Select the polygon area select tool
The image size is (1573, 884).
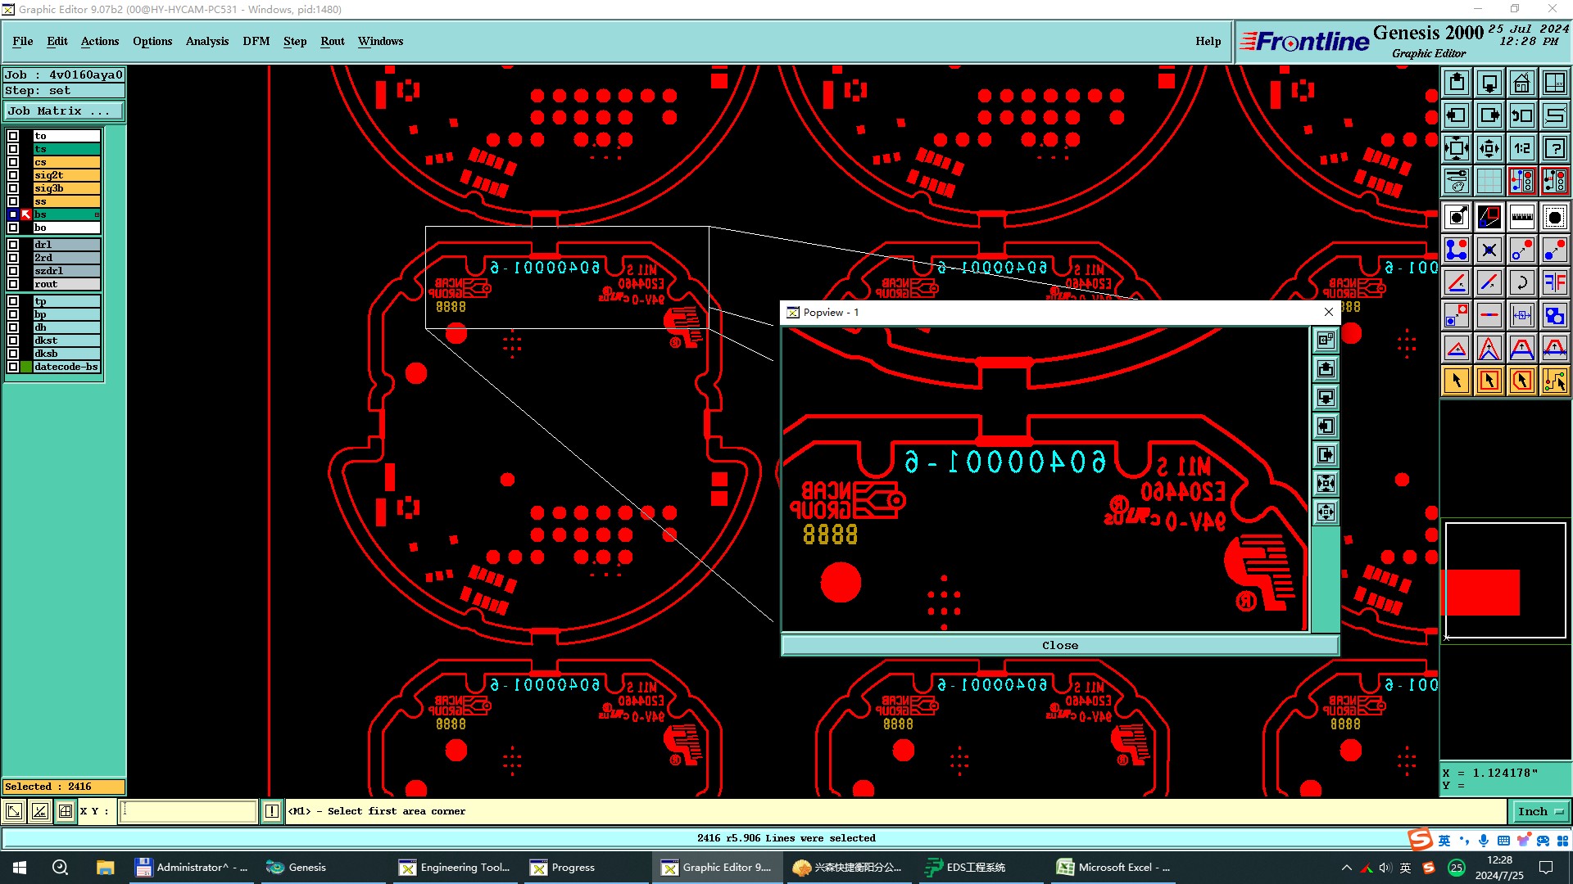pos(1522,381)
